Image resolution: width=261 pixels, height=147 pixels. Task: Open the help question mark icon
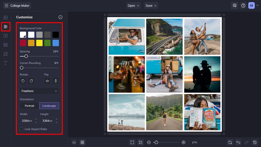243,6
